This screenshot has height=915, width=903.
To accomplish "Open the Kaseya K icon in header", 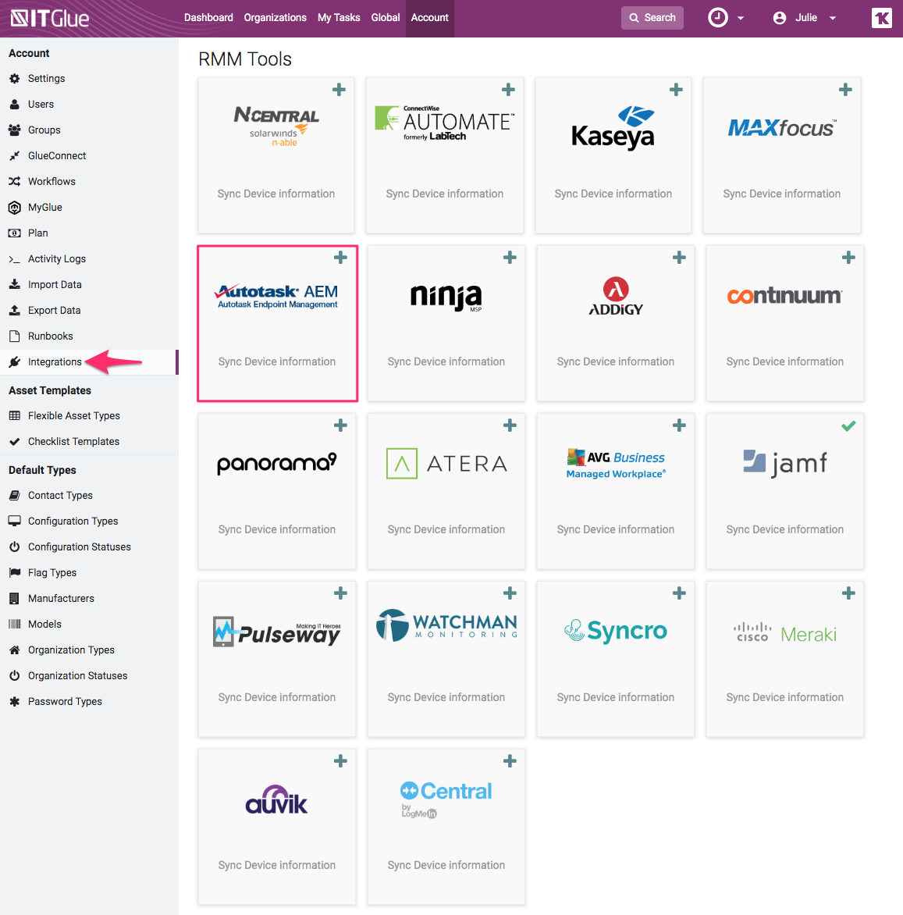I will [x=881, y=18].
